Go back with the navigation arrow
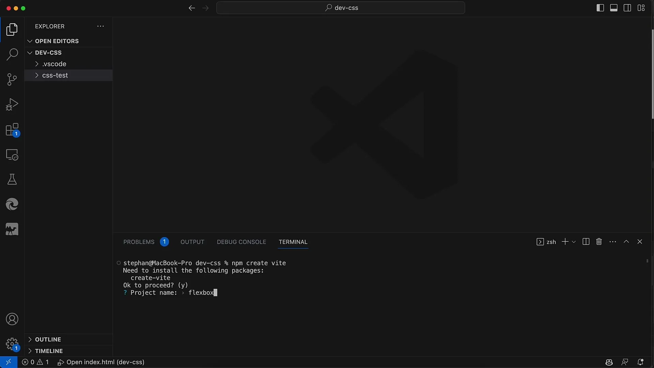 pyautogui.click(x=192, y=8)
